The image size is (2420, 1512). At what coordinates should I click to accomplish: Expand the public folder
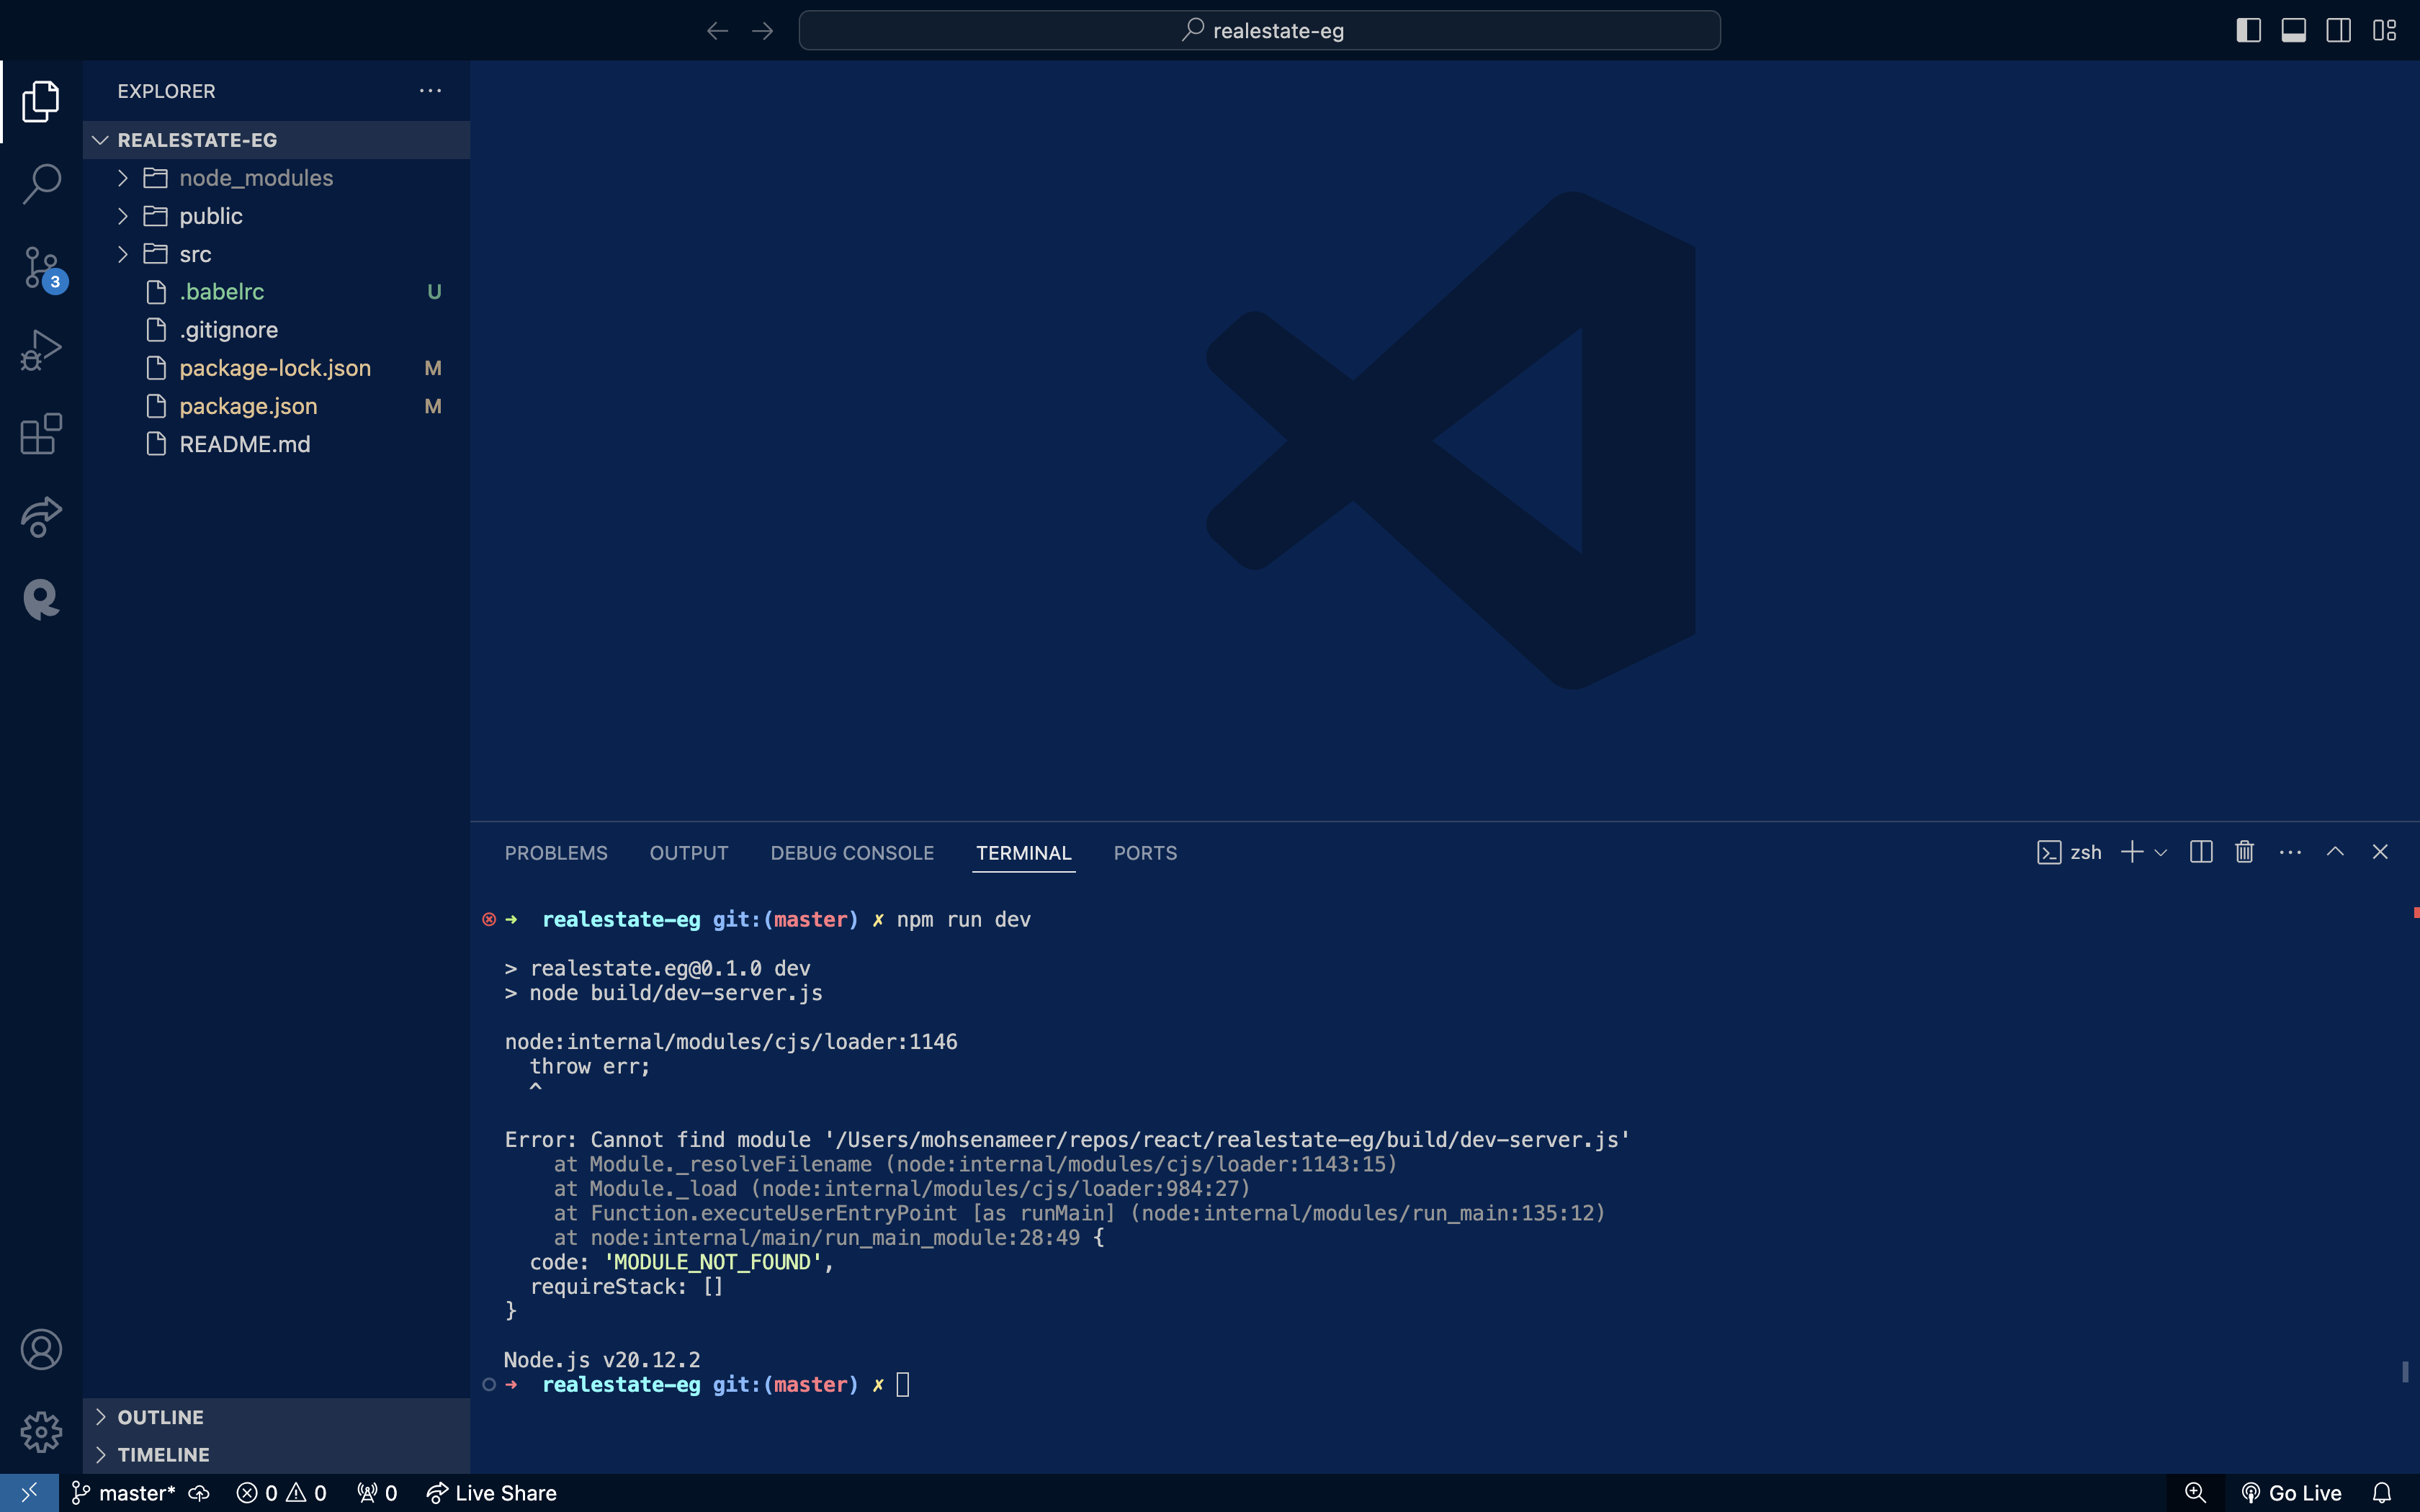pos(277,216)
